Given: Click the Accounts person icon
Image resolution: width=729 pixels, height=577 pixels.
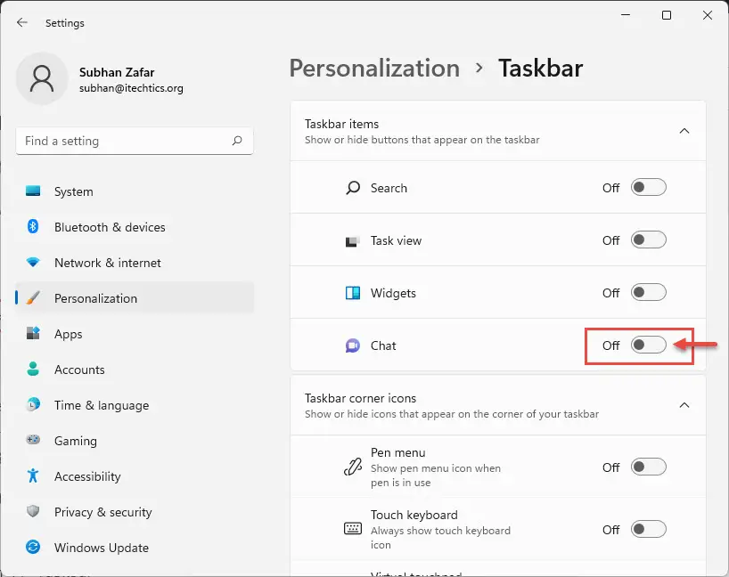Looking at the screenshot, I should [33, 370].
